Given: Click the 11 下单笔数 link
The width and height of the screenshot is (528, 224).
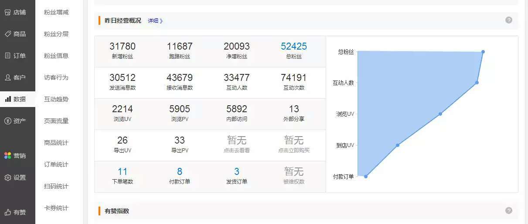Looking at the screenshot, I should pos(123,171).
